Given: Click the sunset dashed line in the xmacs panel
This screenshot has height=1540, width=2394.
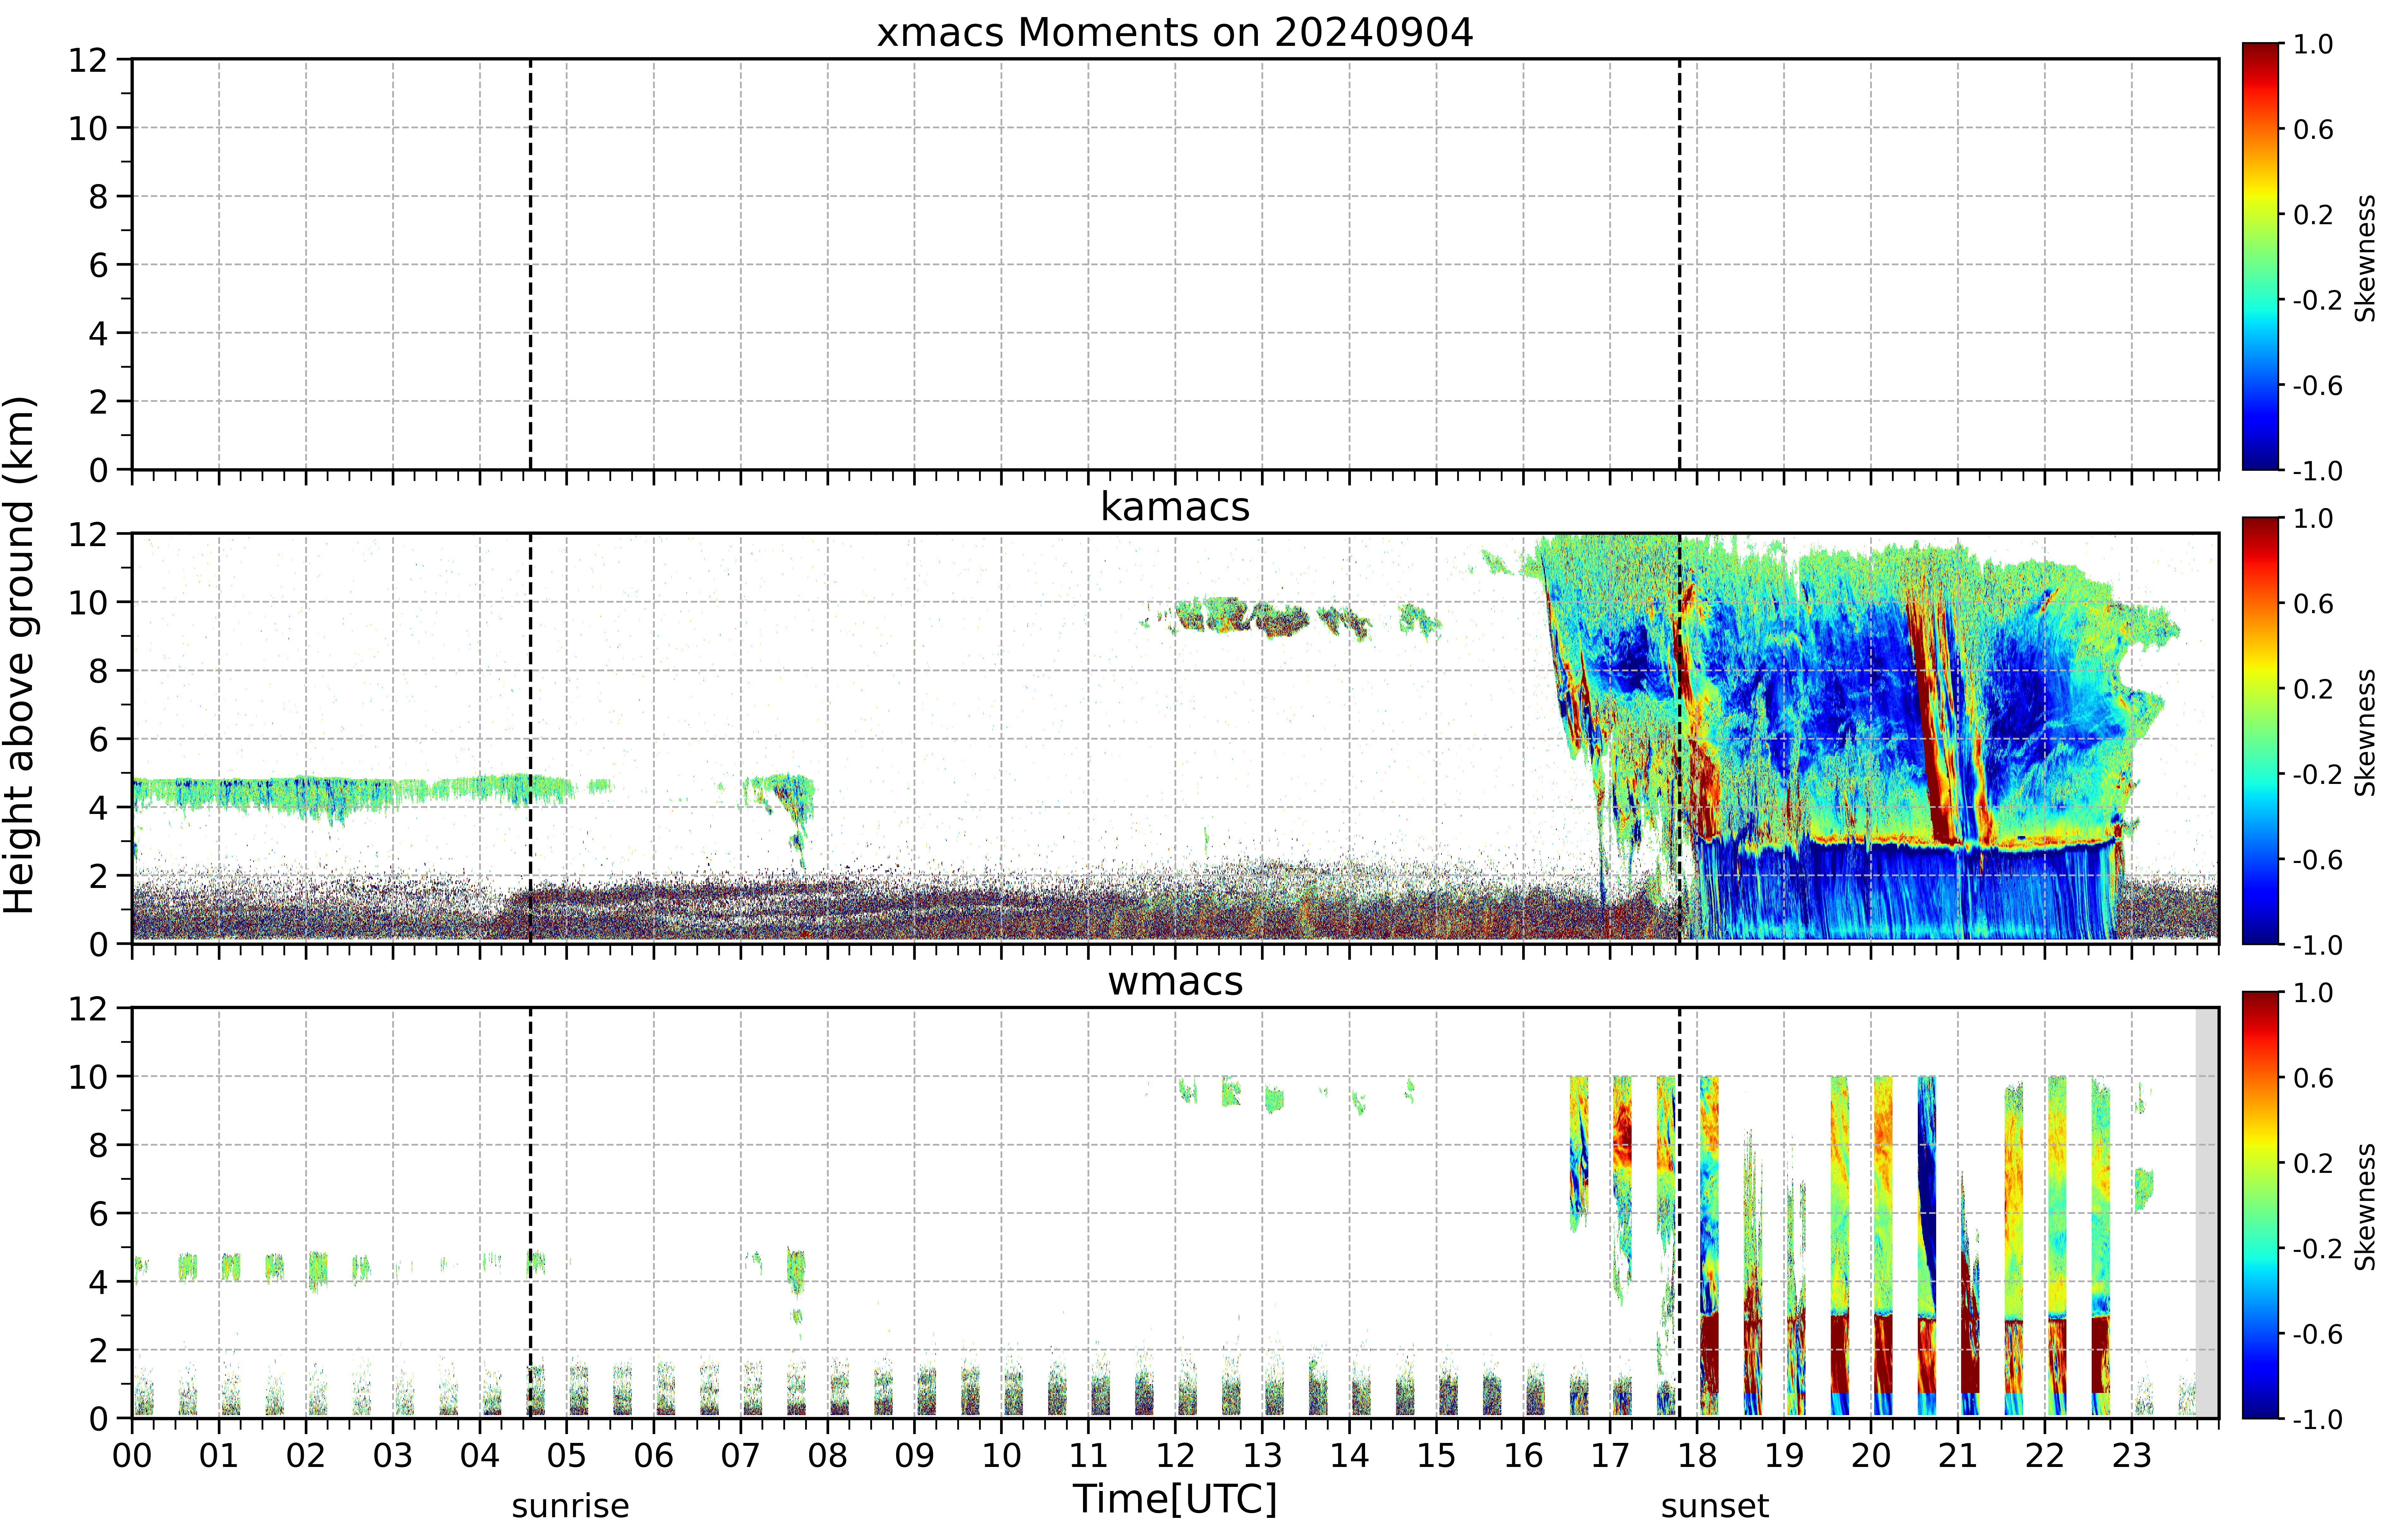Looking at the screenshot, I should click(1679, 264).
